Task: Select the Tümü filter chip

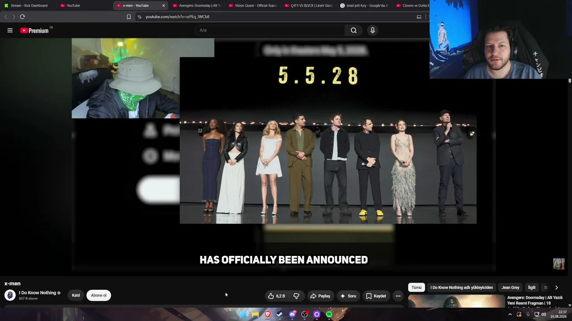Action: coord(416,288)
